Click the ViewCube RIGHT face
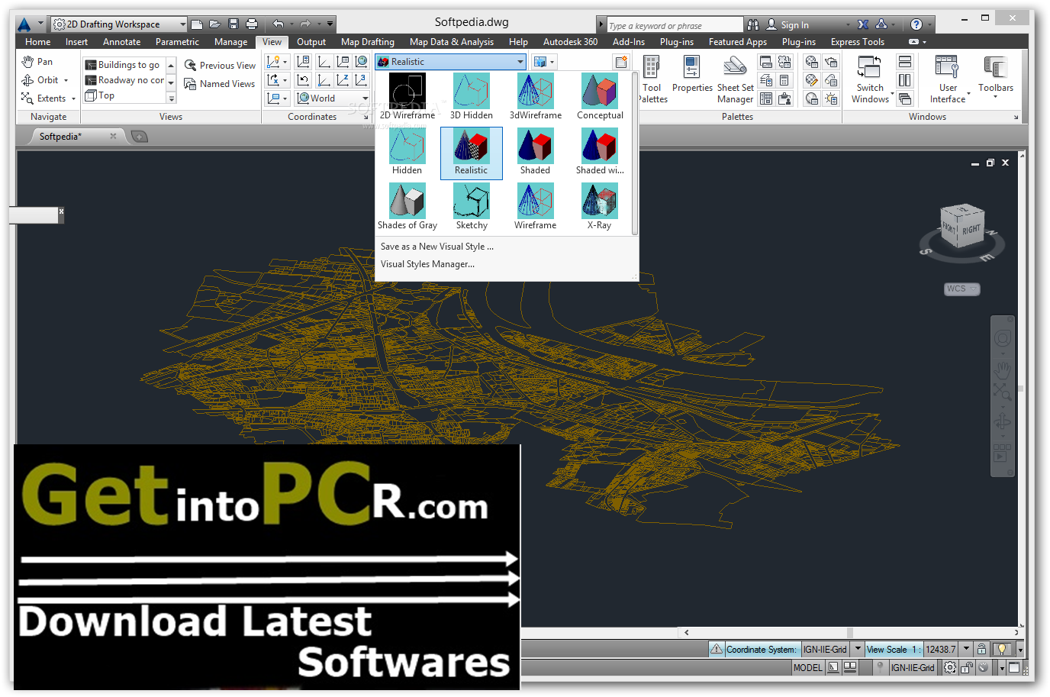The height and width of the screenshot is (697, 1050). pyautogui.click(x=971, y=230)
